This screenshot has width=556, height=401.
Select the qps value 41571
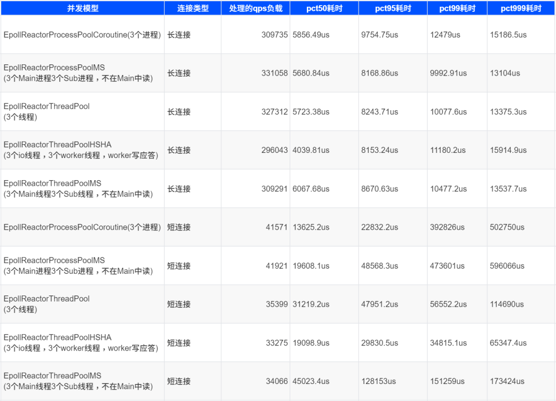click(x=276, y=227)
